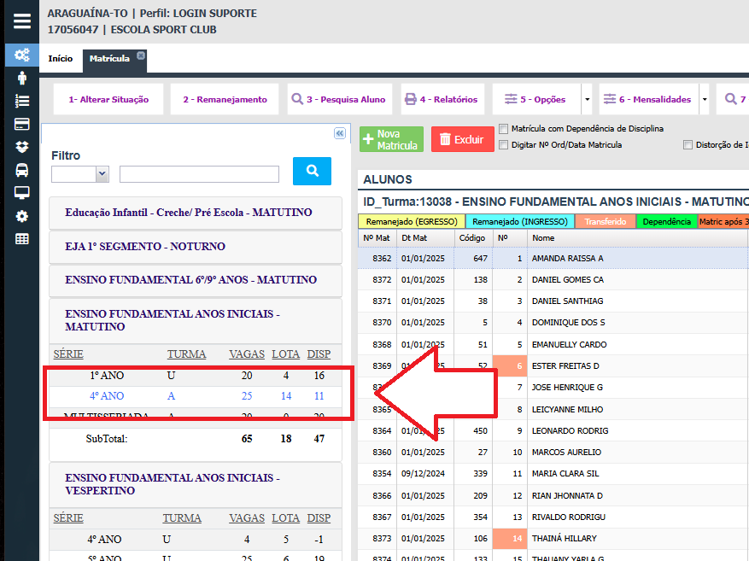The height and width of the screenshot is (561, 749).
Task: Click the Remanejado (EGRESSO) yellow legend
Action: tap(412, 221)
